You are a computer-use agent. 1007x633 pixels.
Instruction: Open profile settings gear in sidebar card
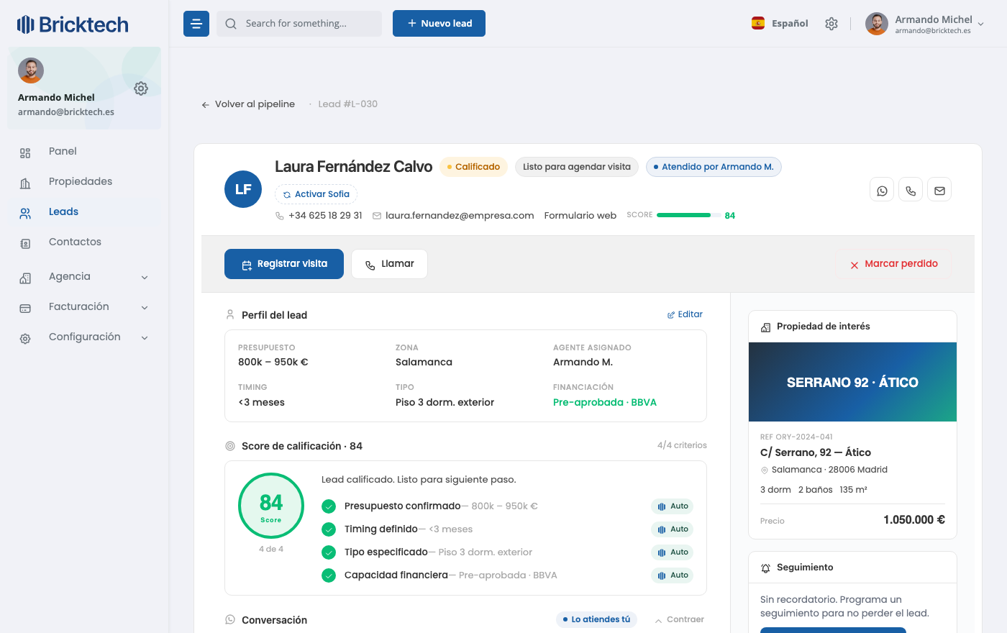click(141, 88)
